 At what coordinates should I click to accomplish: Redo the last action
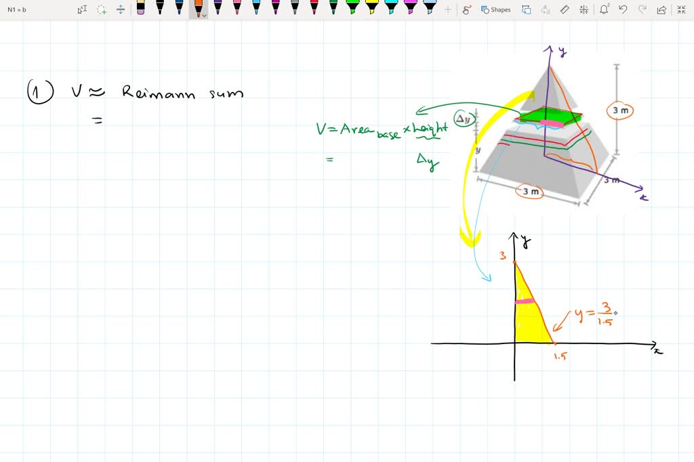(x=641, y=9)
